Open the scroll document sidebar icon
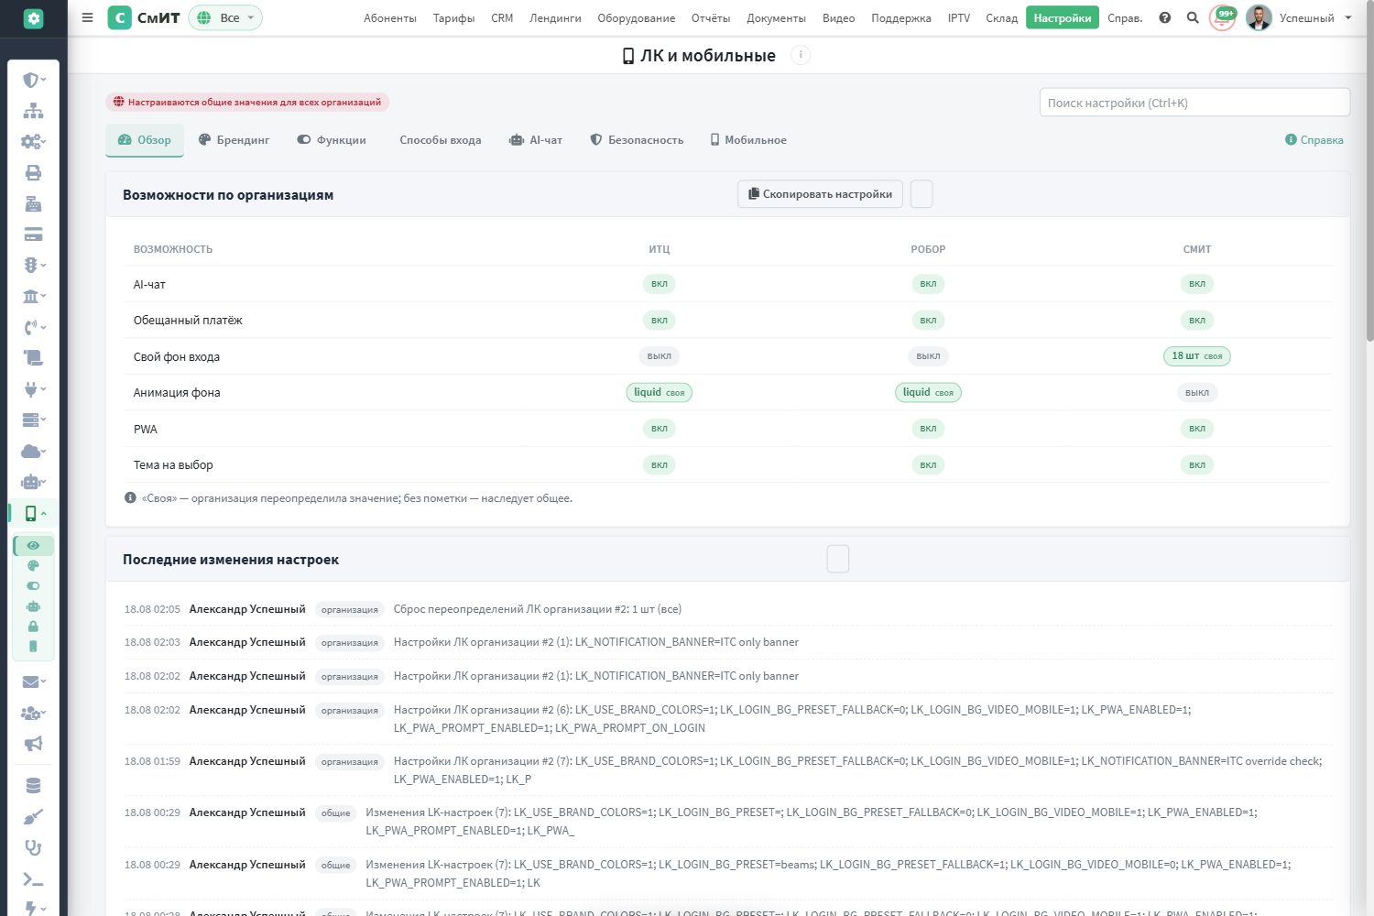The image size is (1374, 916). pyautogui.click(x=33, y=357)
